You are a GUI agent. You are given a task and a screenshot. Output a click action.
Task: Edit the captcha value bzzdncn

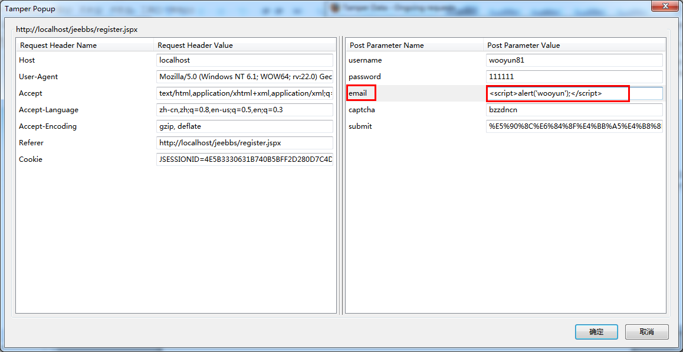pyautogui.click(x=574, y=110)
